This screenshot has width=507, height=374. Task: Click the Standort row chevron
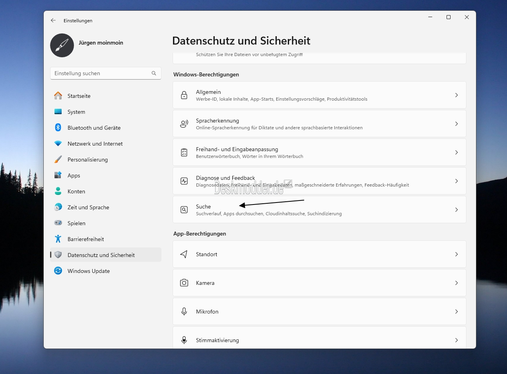(456, 254)
